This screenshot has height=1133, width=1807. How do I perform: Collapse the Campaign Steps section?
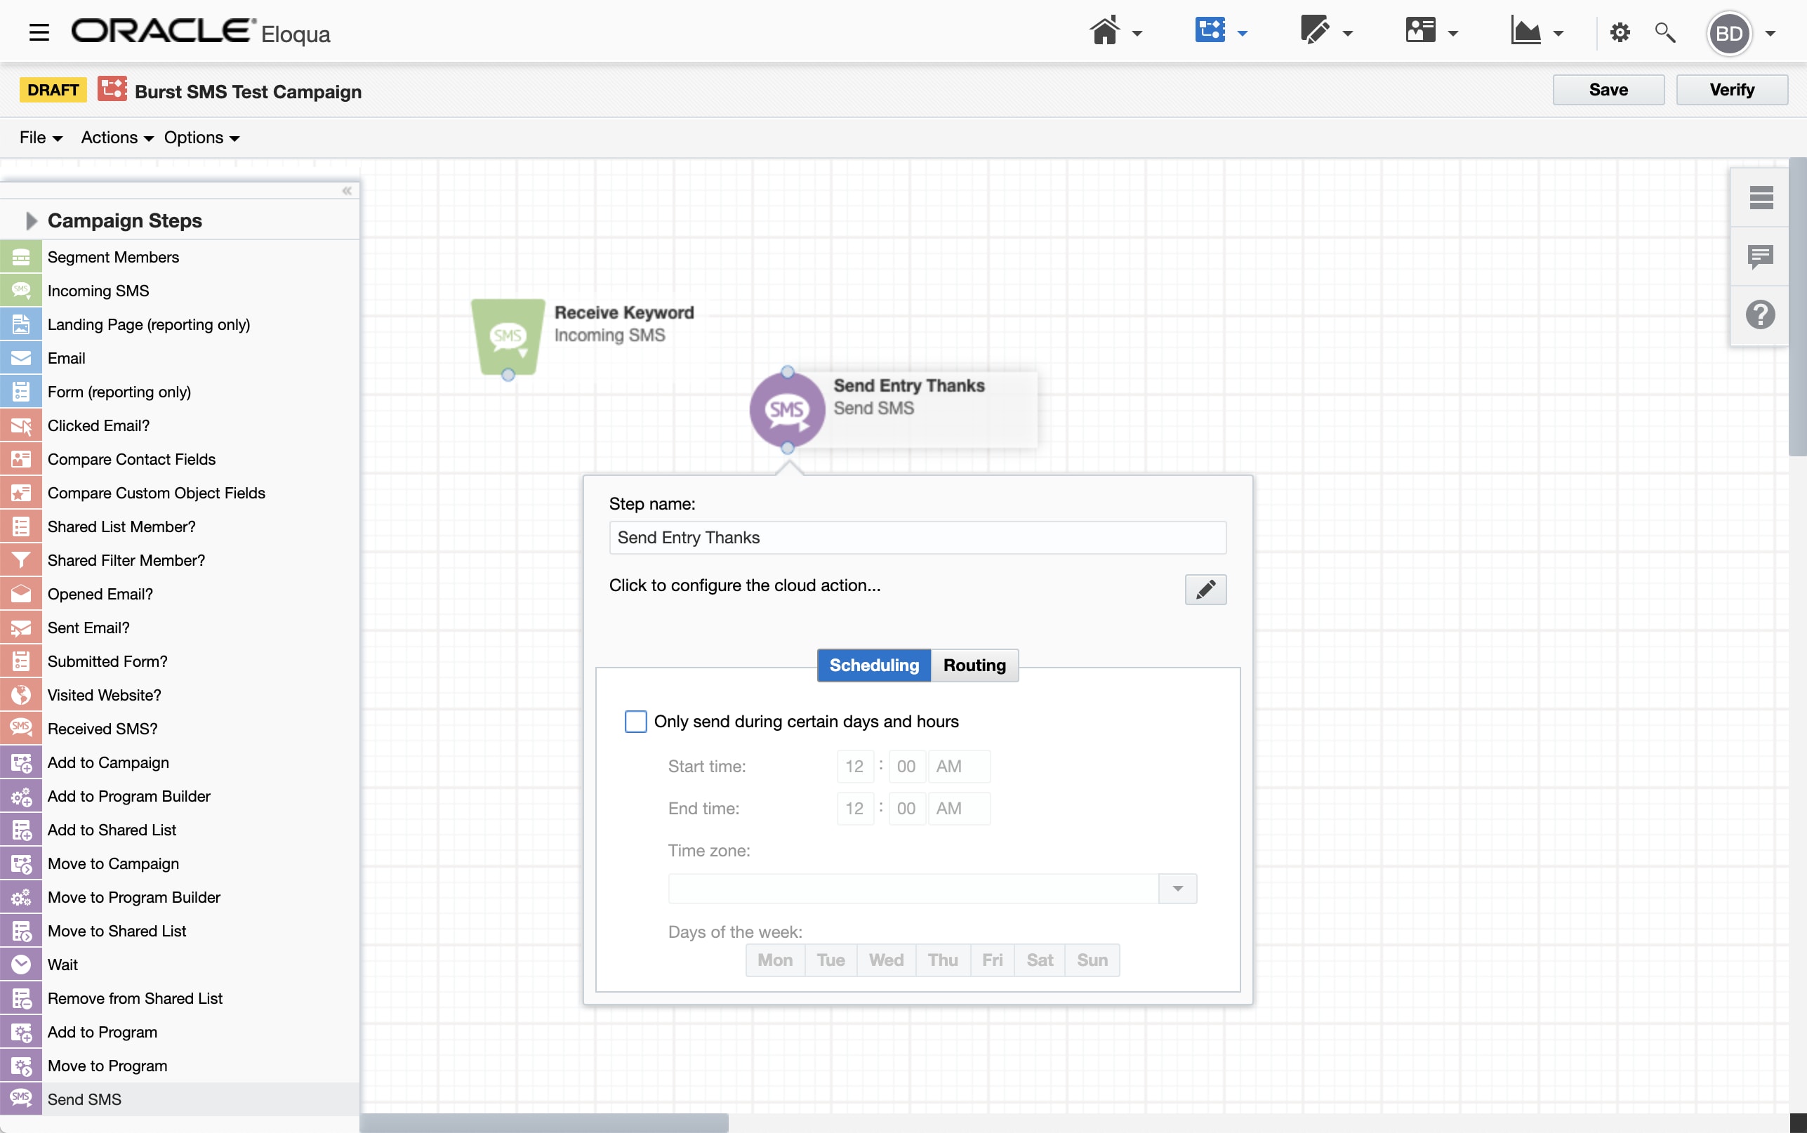pos(31,220)
